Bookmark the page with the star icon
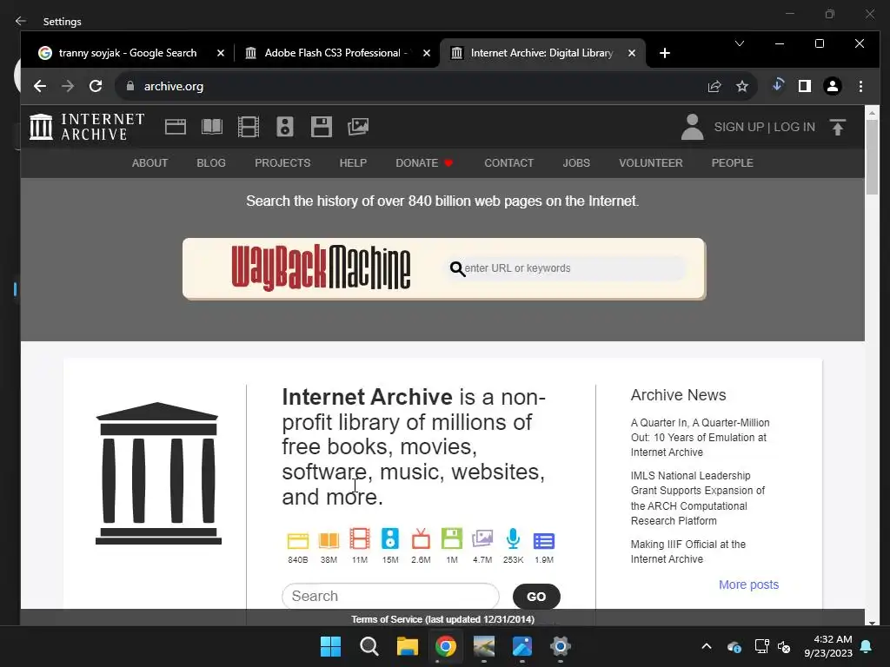Image resolution: width=890 pixels, height=667 pixels. tap(742, 86)
